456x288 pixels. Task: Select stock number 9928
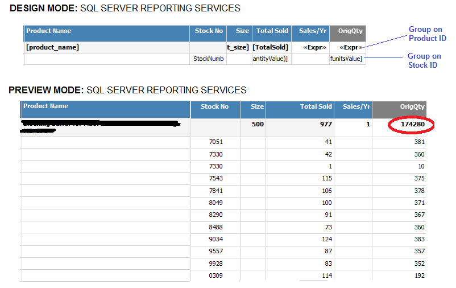click(x=216, y=264)
